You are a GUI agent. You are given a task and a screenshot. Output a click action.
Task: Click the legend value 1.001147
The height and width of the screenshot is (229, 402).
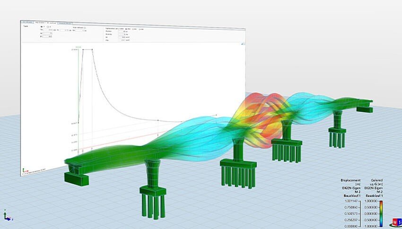coord(351,201)
